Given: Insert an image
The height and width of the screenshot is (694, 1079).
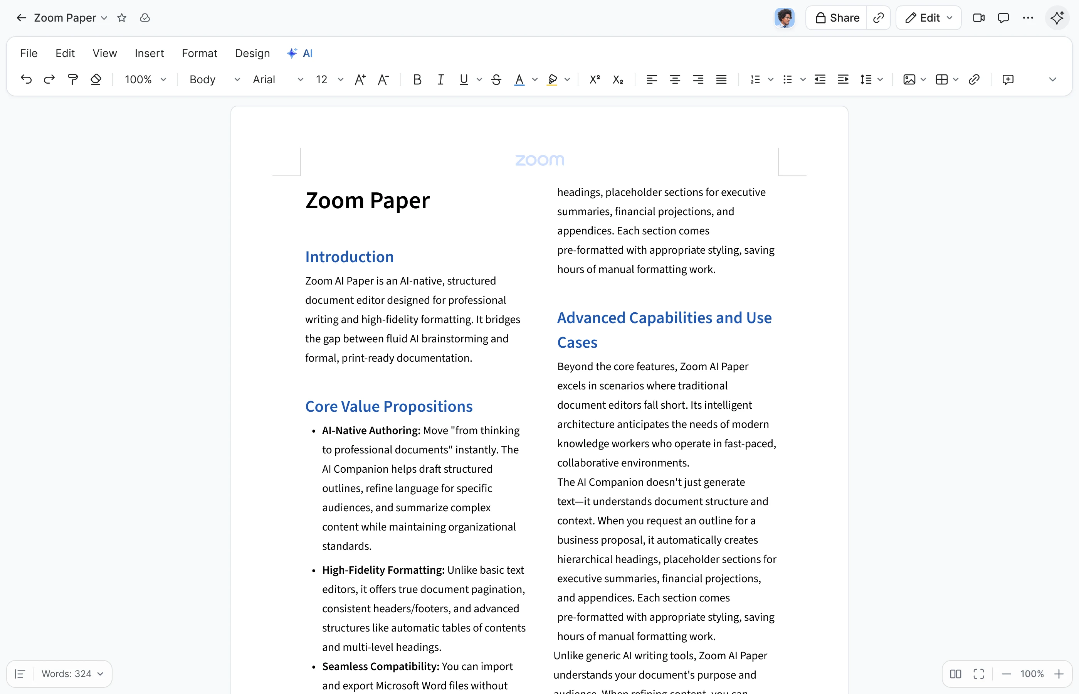Looking at the screenshot, I should 909,79.
